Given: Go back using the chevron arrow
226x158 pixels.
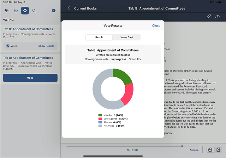Looking at the screenshot, I should [69, 9].
